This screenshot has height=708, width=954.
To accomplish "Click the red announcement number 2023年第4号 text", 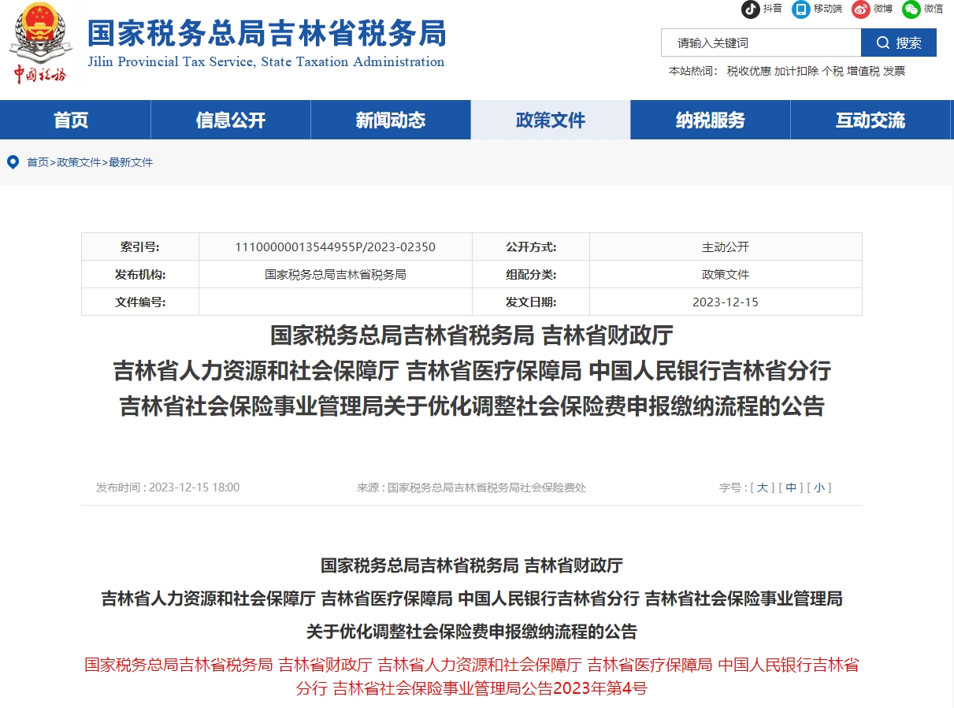I will tap(599, 689).
